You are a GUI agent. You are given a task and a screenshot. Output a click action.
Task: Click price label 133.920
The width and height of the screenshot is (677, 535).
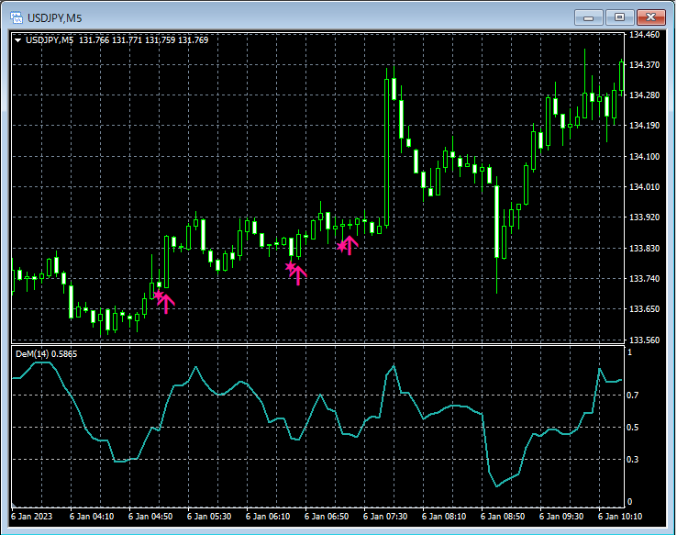tap(645, 217)
